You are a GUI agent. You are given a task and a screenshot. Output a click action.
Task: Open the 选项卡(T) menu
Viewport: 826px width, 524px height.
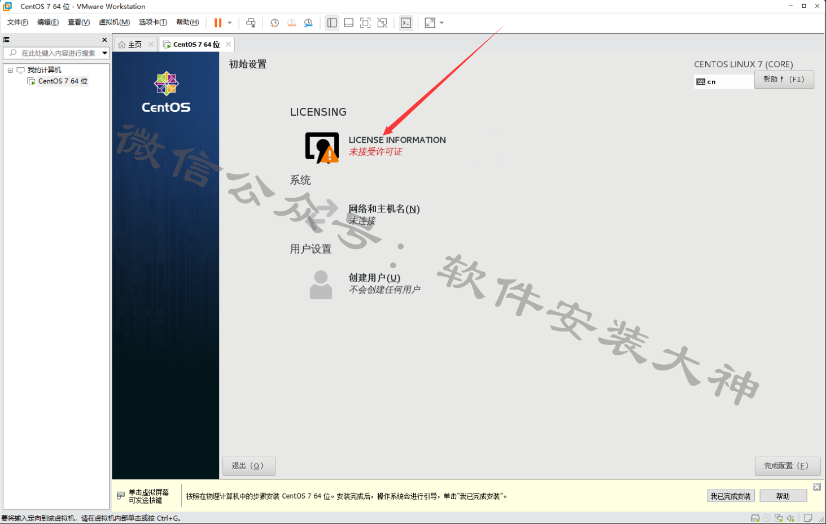[x=153, y=22]
